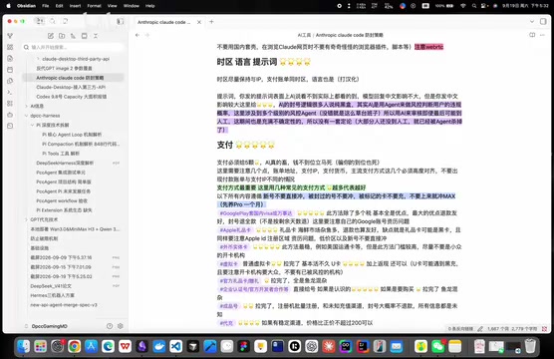The height and width of the screenshot is (359, 554).
Task: Click the #成品号 tag
Action: click(229, 306)
